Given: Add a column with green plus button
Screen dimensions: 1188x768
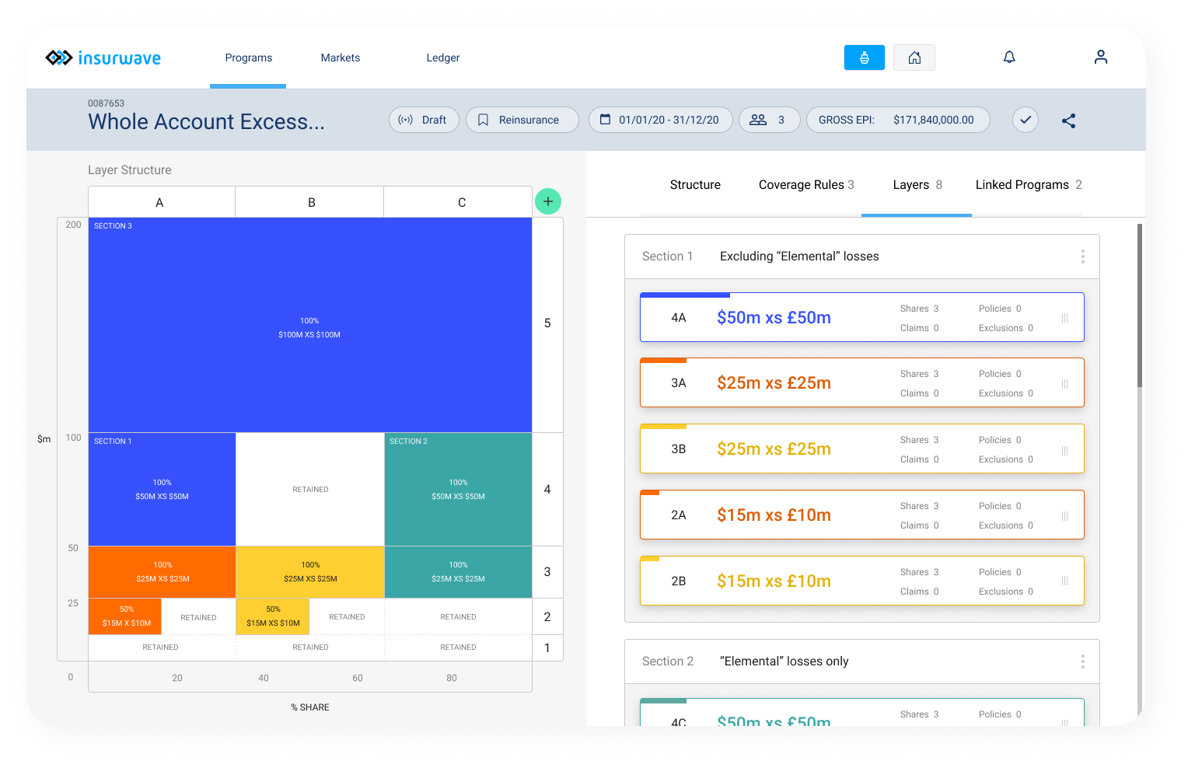Looking at the screenshot, I should pyautogui.click(x=548, y=201).
